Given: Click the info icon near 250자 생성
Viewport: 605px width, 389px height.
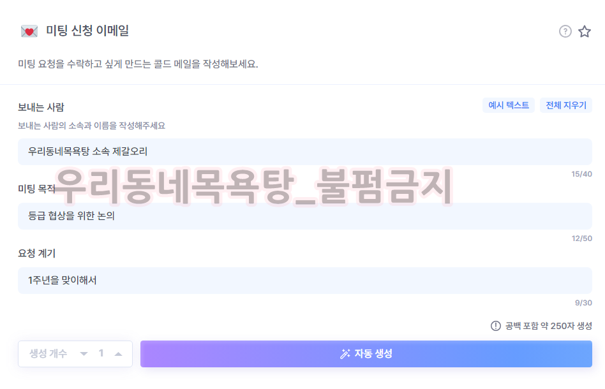Looking at the screenshot, I should pos(496,326).
